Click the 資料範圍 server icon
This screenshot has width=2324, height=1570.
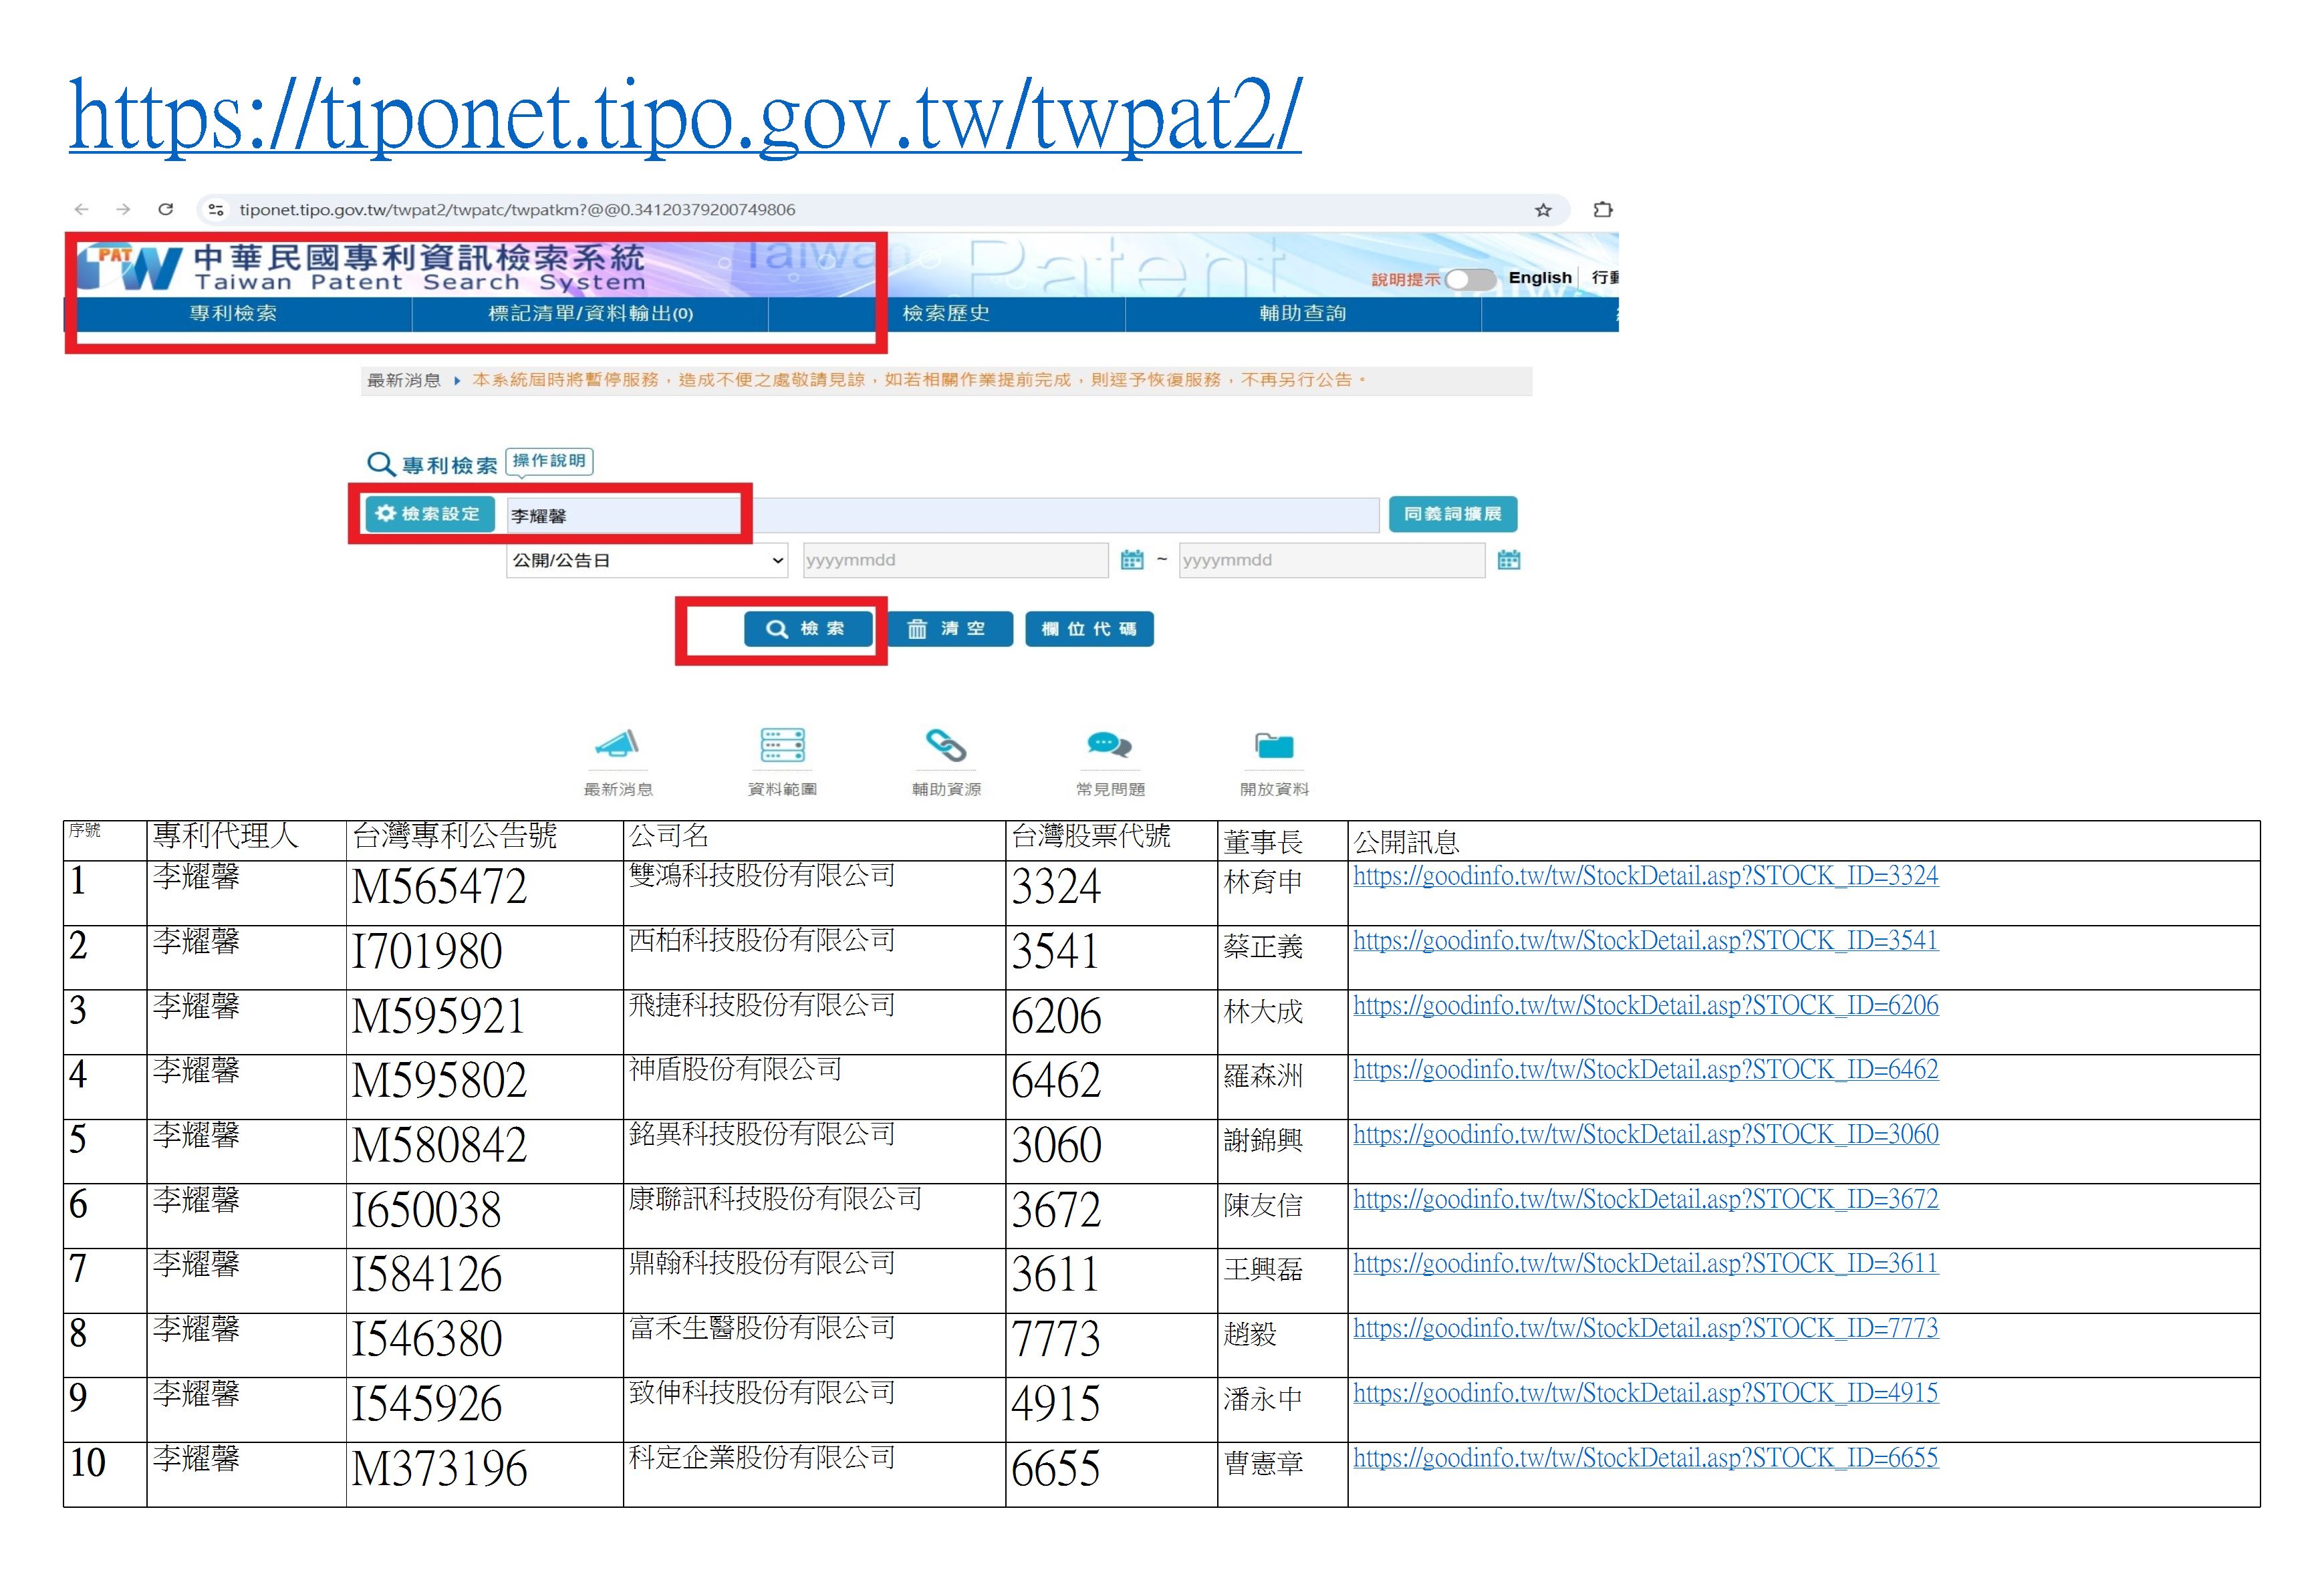(782, 745)
